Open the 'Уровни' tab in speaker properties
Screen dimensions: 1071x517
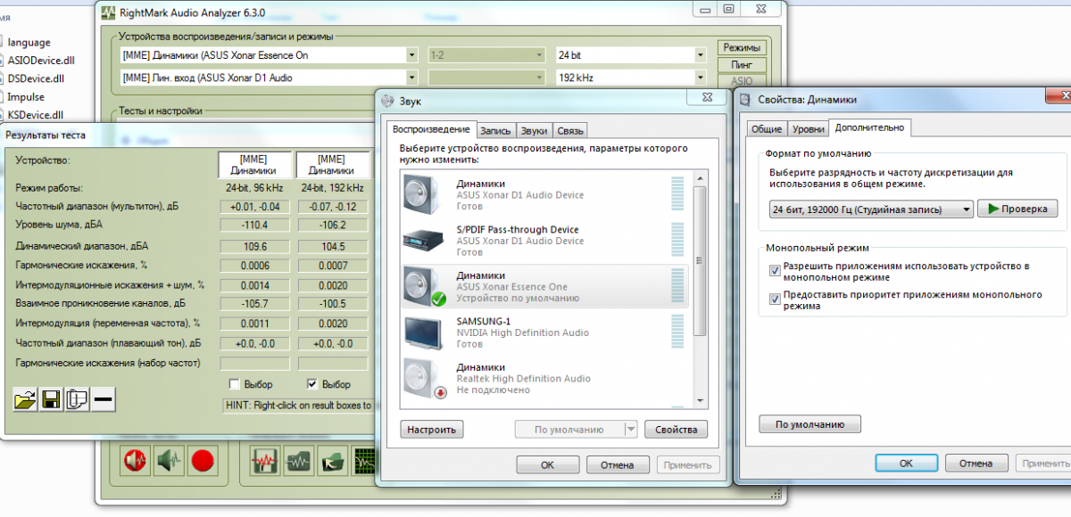pyautogui.click(x=808, y=128)
